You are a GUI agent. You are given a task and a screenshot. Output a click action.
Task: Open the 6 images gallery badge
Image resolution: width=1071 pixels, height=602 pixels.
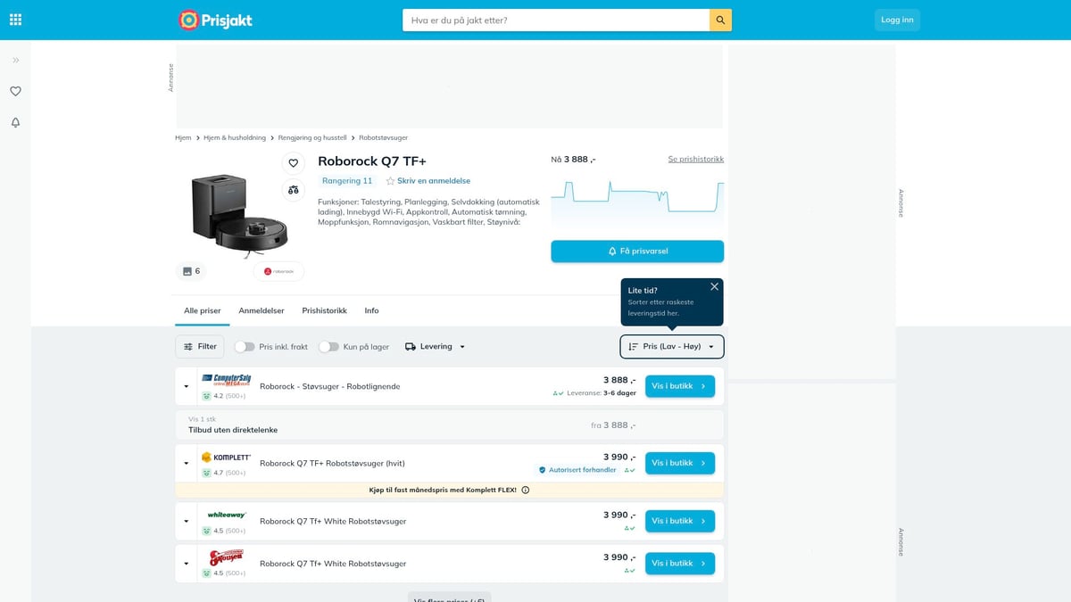[191, 271]
